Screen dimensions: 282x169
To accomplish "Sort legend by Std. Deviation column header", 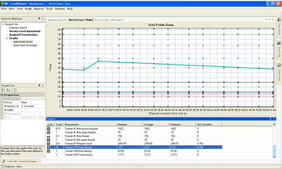I will 208,124.
